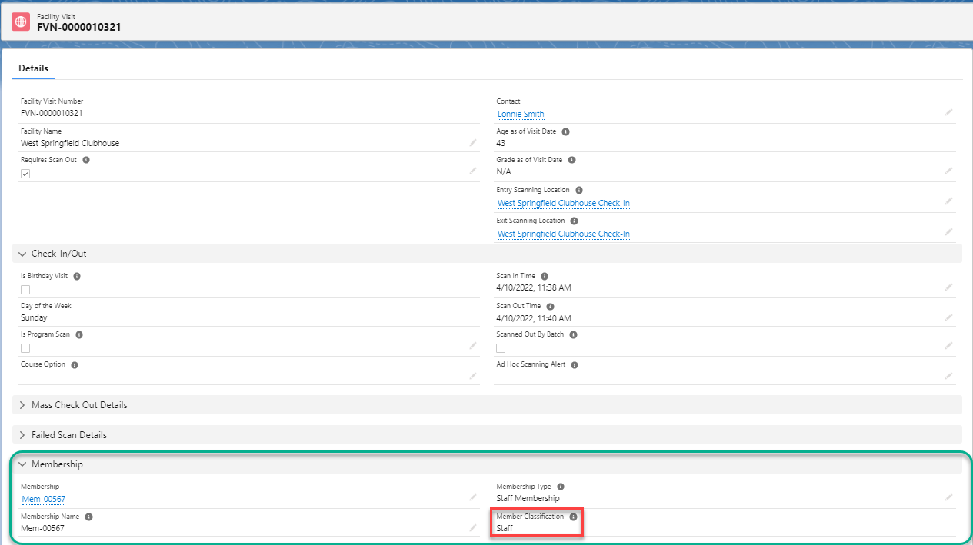Screen dimensions: 973x545
Task: Click edit pencil for Facility Name field
Action: coord(473,142)
